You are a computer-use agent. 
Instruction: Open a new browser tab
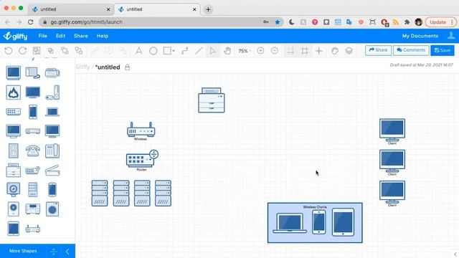tap(208, 9)
